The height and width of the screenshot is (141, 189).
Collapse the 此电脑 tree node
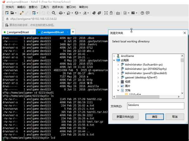click(114, 60)
